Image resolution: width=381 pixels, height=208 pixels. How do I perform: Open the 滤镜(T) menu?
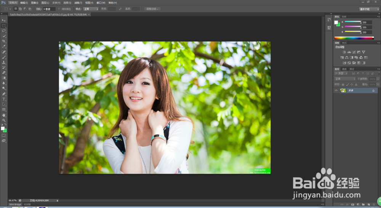78,3
